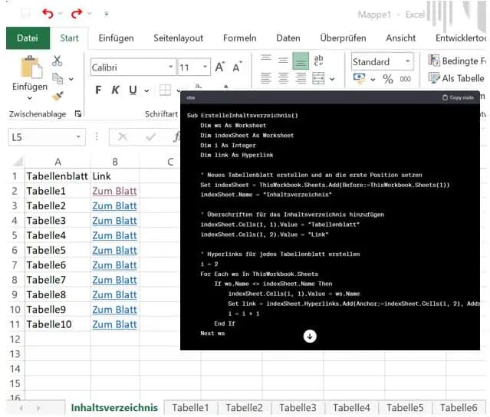The width and height of the screenshot is (490, 417).
Task: Toggle bold formatting with the F button
Action: (x=98, y=90)
